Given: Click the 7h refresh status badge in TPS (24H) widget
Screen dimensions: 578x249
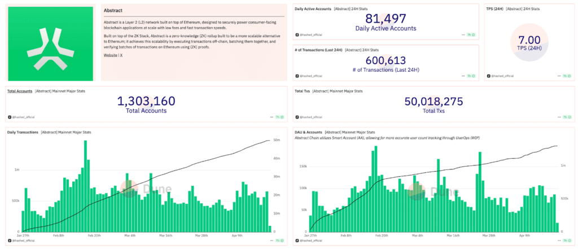Looking at the screenshot, I should tap(567, 76).
